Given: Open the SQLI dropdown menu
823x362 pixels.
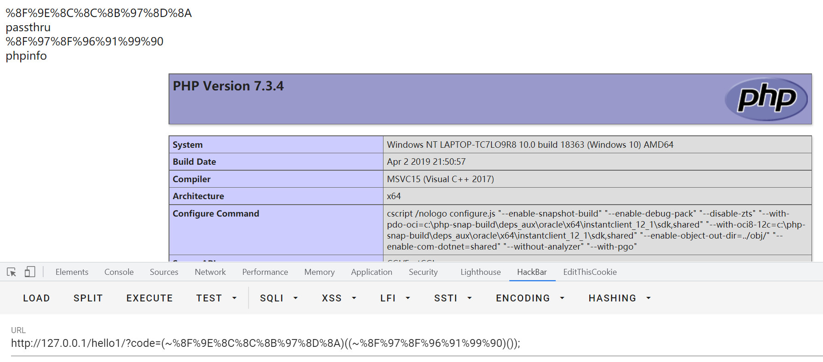Looking at the screenshot, I should (x=279, y=298).
